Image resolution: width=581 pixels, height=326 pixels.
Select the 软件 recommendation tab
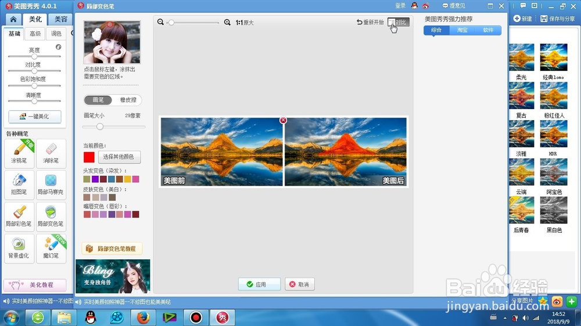pyautogui.click(x=489, y=30)
